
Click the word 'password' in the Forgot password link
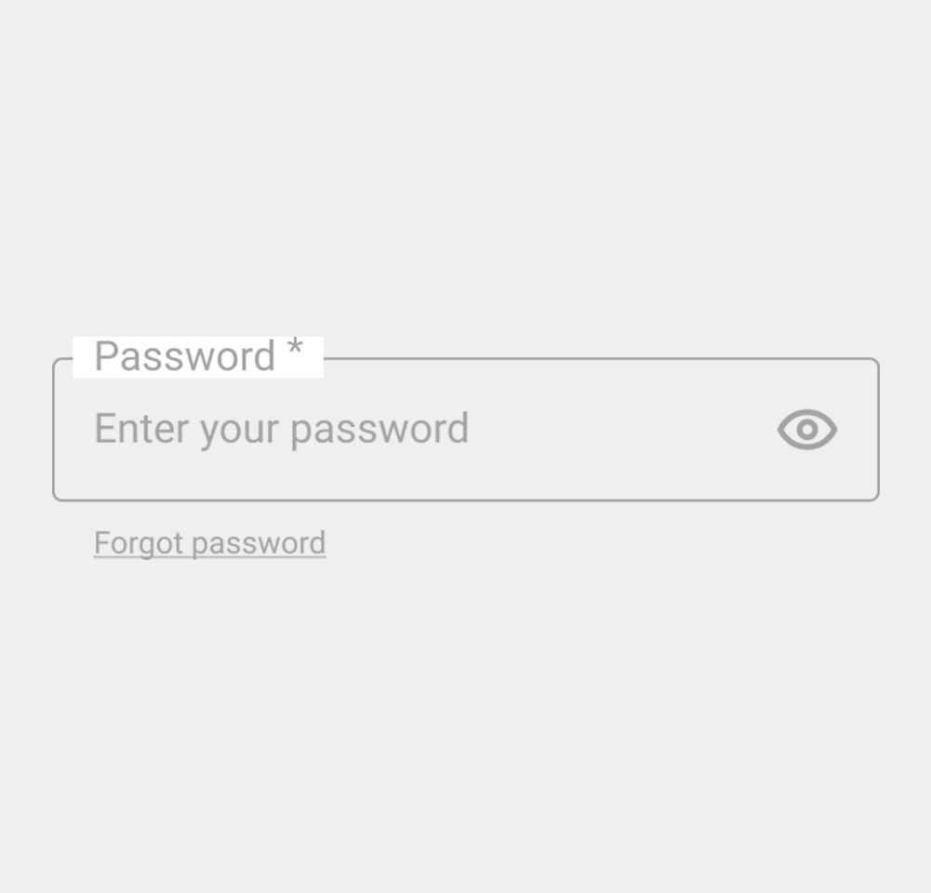pyautogui.click(x=259, y=544)
